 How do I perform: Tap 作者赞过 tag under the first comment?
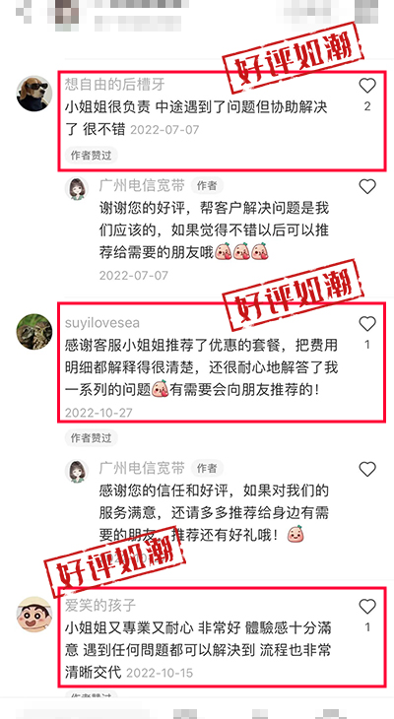click(x=91, y=156)
